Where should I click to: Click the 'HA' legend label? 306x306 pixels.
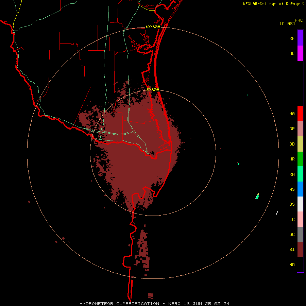click(292, 114)
